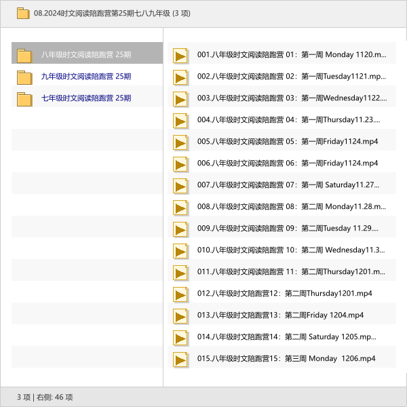Click video icon for file 007 Saturday11.27
This screenshot has width=407, height=407.
click(x=180, y=185)
